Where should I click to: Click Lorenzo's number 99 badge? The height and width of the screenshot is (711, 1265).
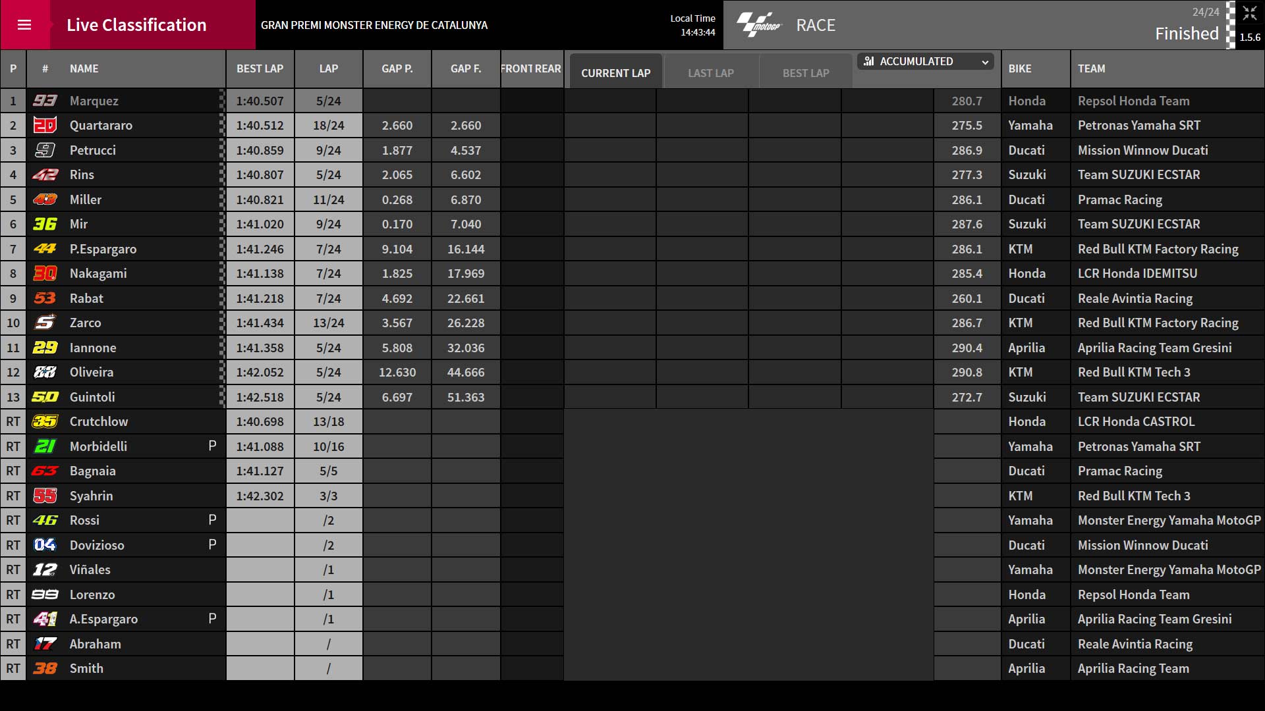pyautogui.click(x=45, y=594)
